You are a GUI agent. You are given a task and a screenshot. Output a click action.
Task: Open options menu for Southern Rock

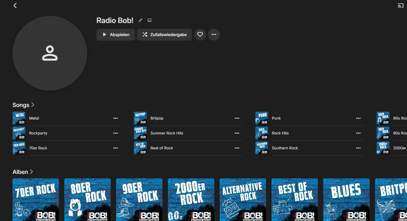[358, 148]
